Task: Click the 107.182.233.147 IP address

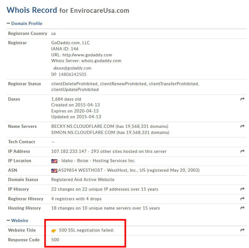Action: tap(68, 151)
